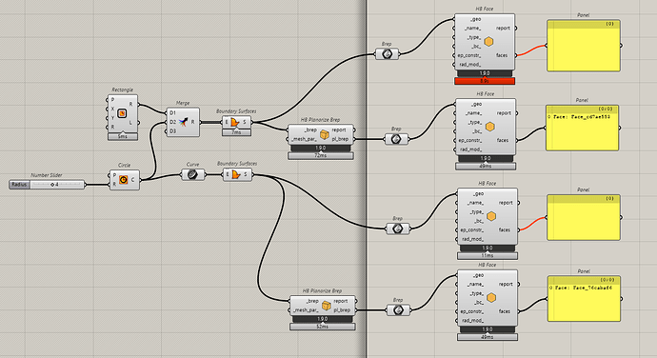657x358 pixels.
Task: Click the Radius label on the slider
Action: [19, 185]
